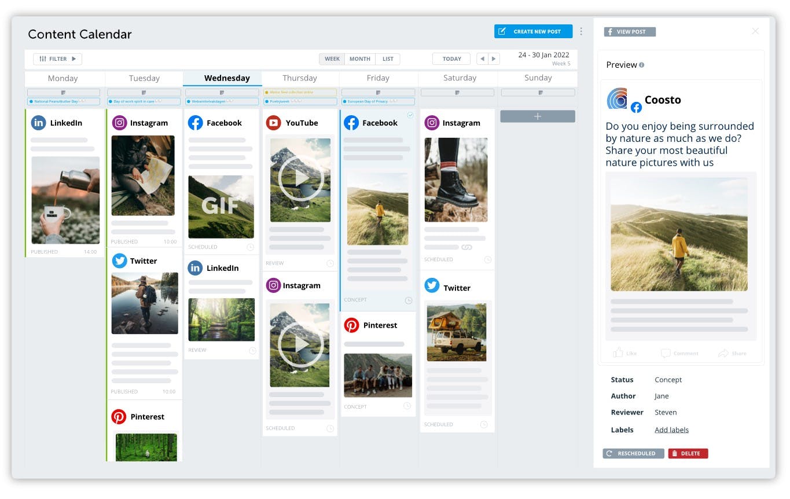Click the clock icon on Friday's Facebook post
The width and height of the screenshot is (790, 499).
point(409,300)
